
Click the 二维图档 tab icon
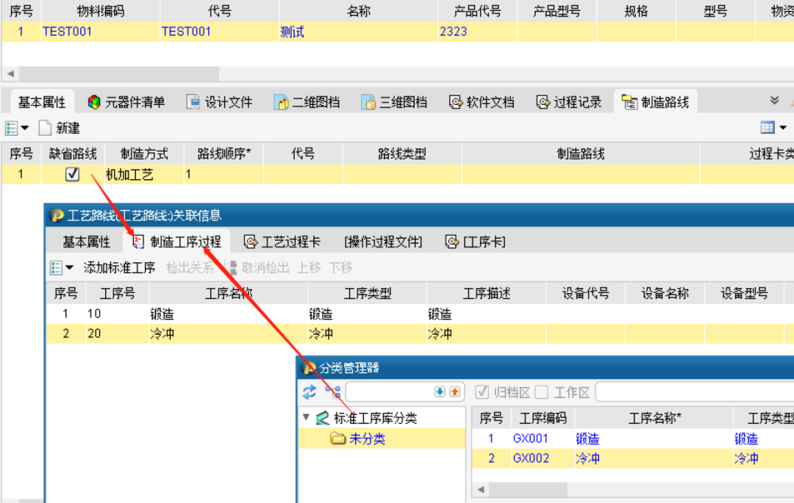(x=281, y=102)
